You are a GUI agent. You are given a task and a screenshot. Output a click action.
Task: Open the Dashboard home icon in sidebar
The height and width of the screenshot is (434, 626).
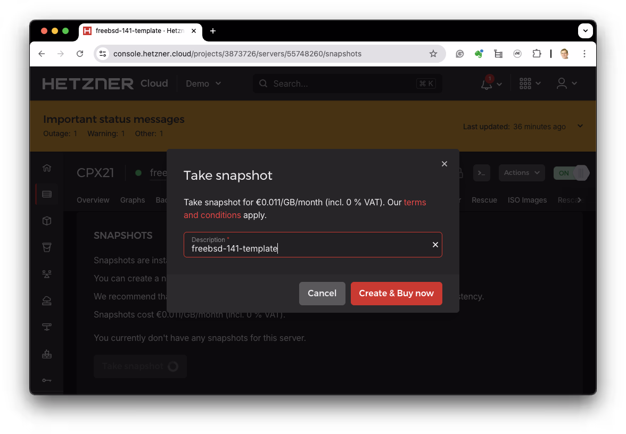click(47, 168)
